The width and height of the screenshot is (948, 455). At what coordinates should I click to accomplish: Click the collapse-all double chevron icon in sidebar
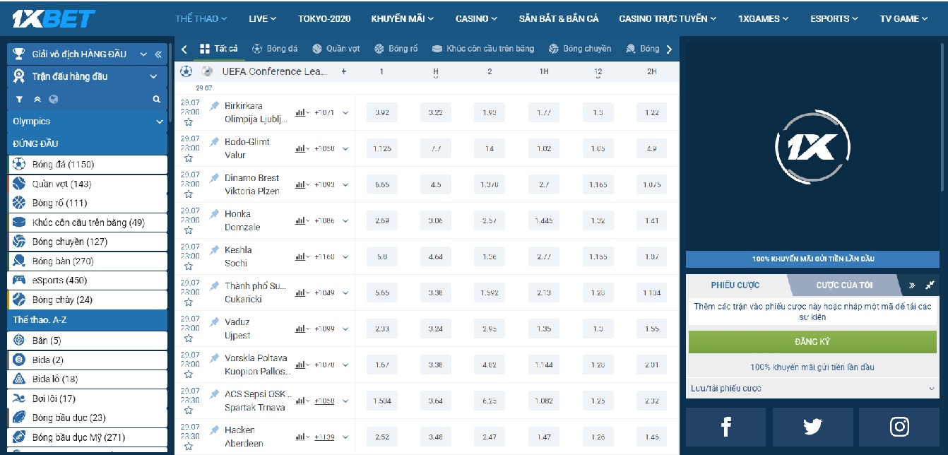37,100
